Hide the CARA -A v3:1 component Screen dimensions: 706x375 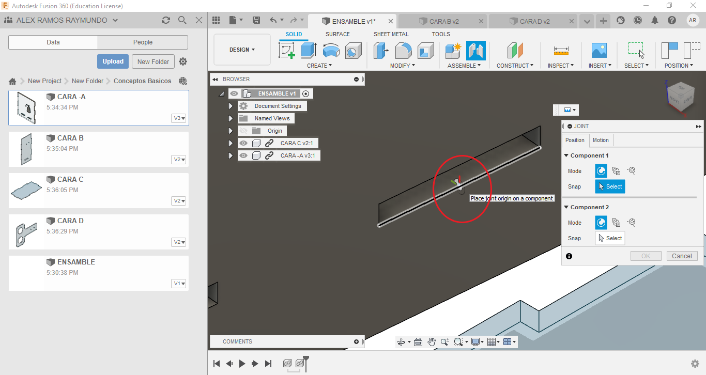click(x=243, y=155)
